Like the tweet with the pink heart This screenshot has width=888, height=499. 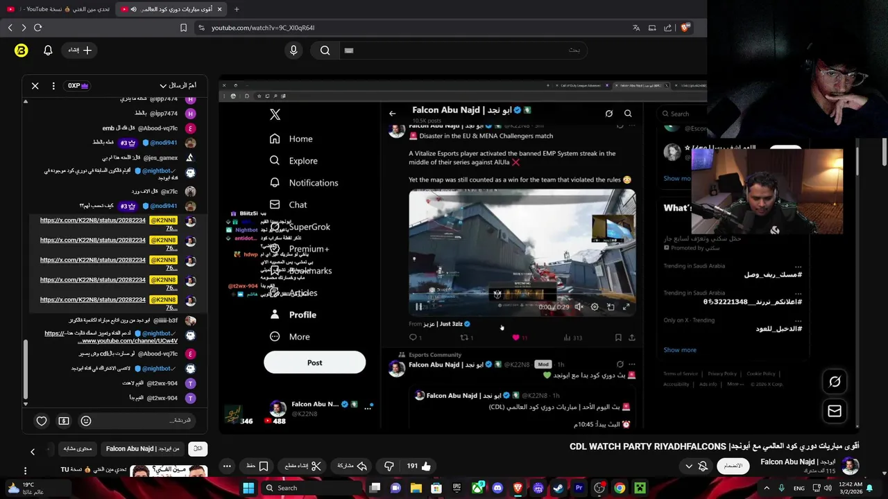click(515, 338)
